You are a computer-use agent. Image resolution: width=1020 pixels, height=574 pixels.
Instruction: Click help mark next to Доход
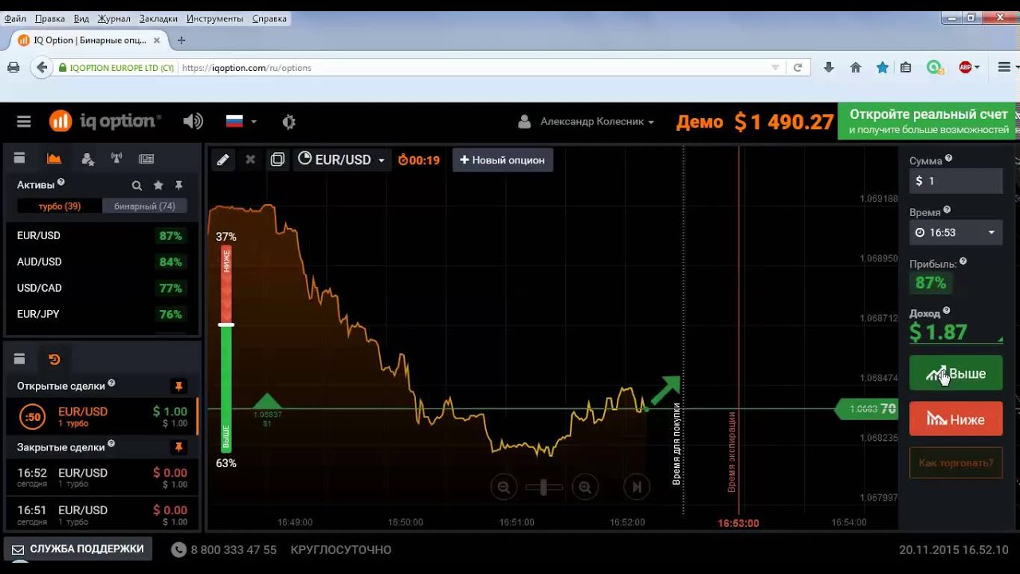pos(947,311)
